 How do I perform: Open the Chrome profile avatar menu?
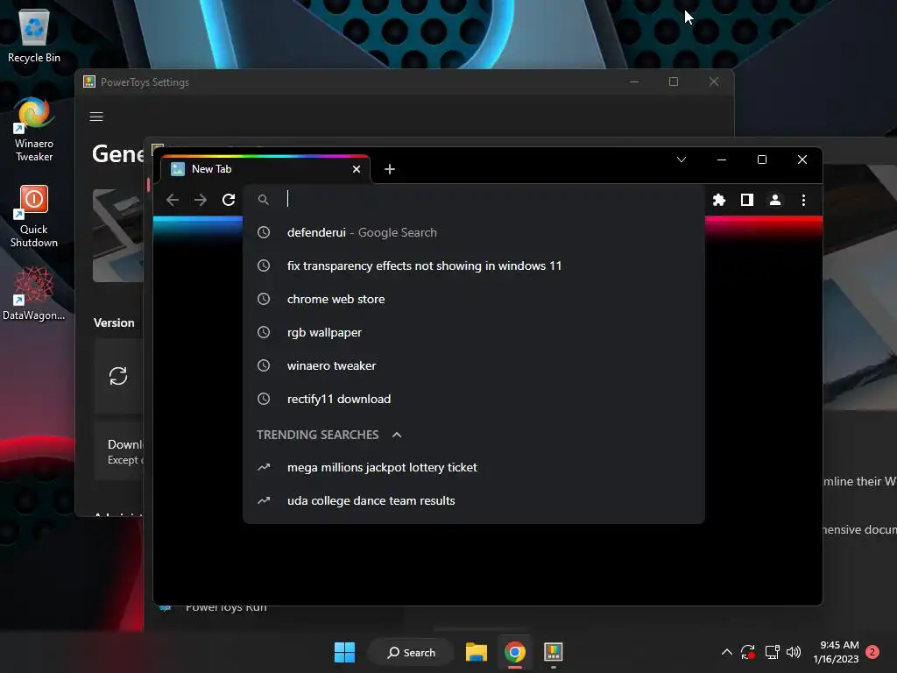[775, 200]
